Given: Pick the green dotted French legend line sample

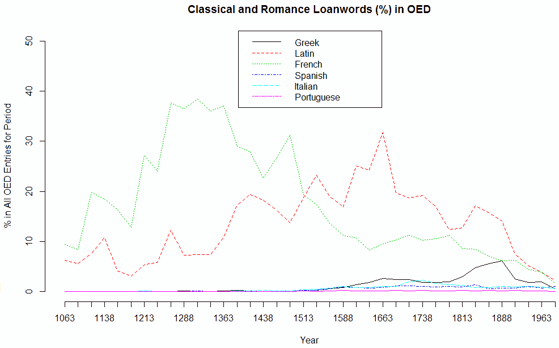Looking at the screenshot, I should click(x=266, y=65).
